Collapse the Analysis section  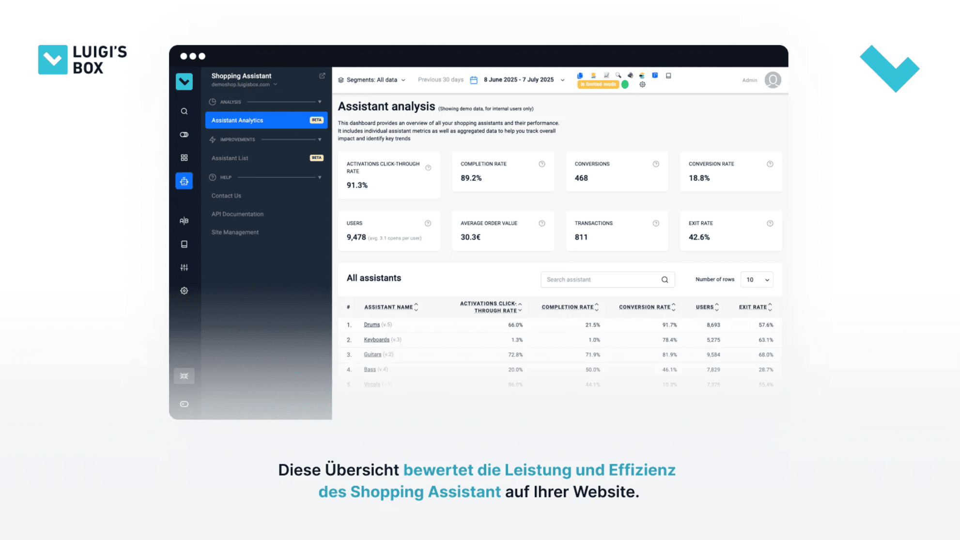click(320, 102)
